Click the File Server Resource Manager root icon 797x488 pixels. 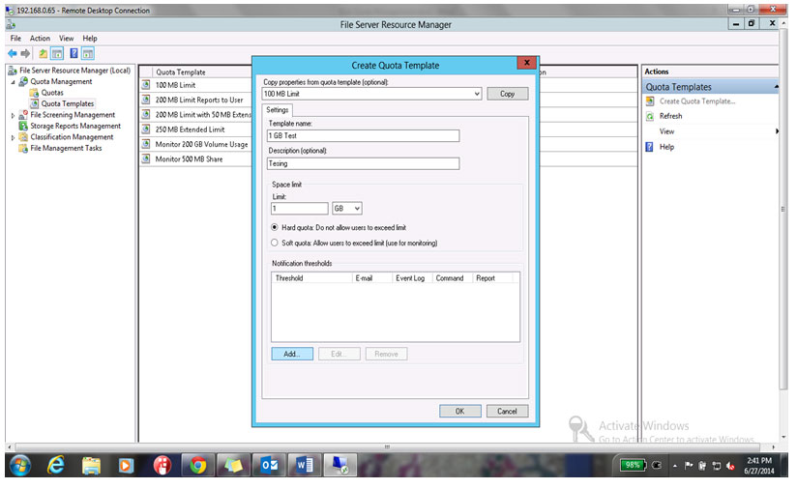click(13, 71)
